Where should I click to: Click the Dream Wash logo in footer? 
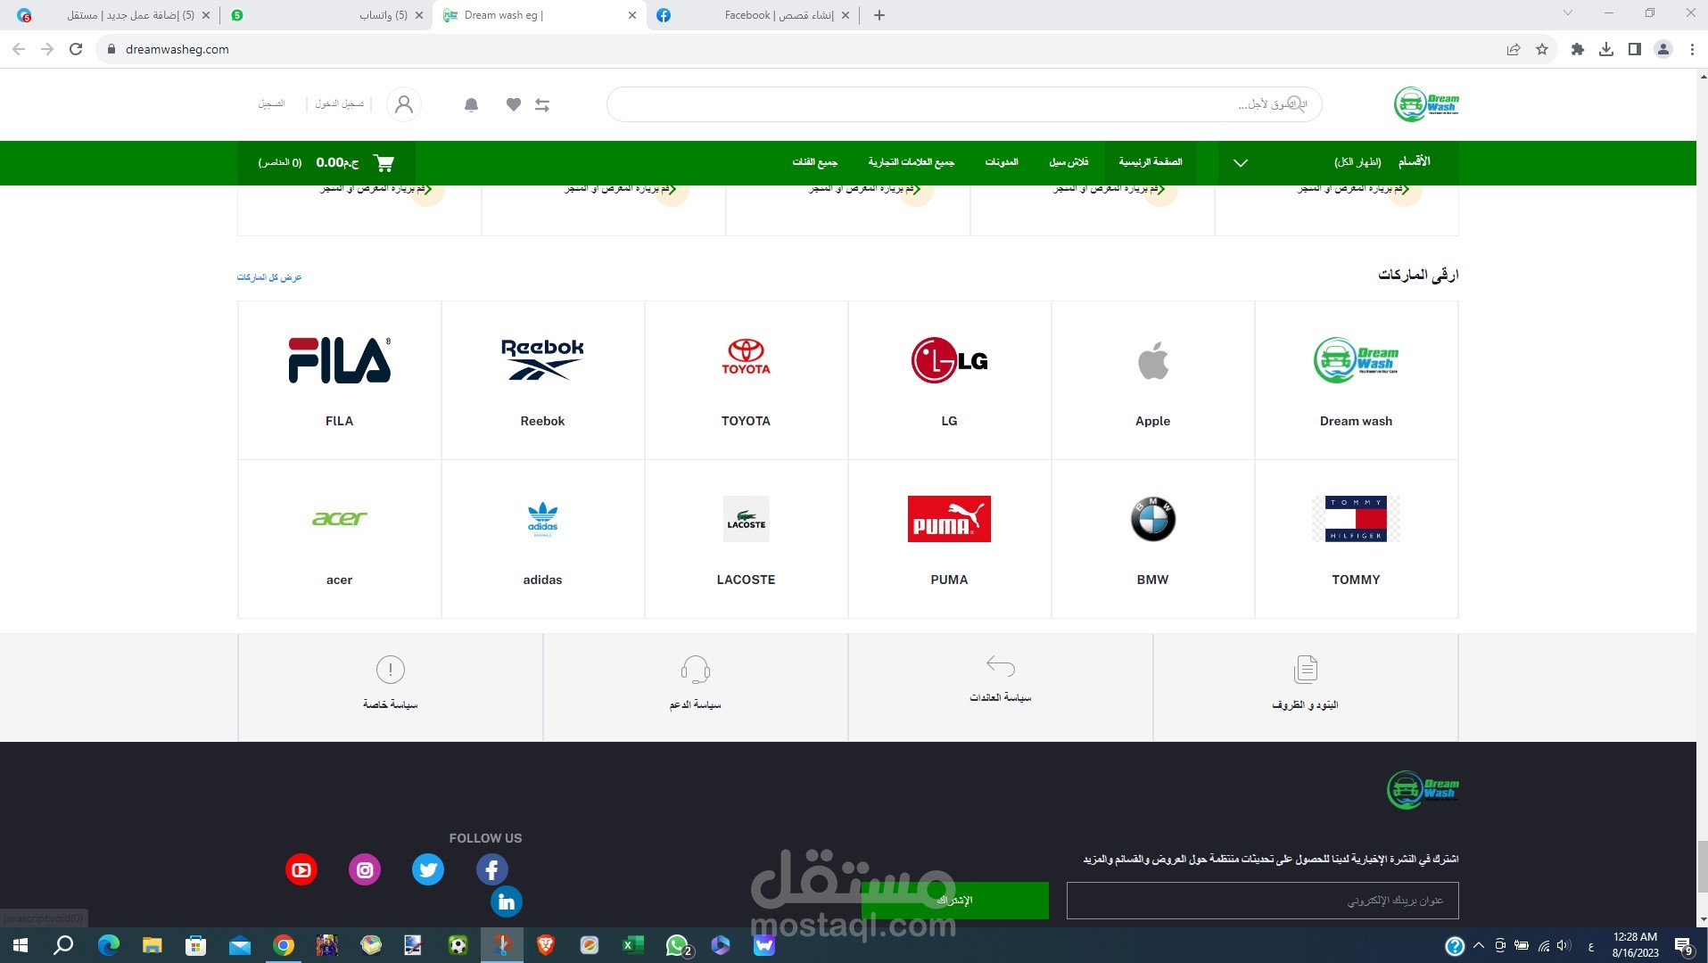[1423, 790]
